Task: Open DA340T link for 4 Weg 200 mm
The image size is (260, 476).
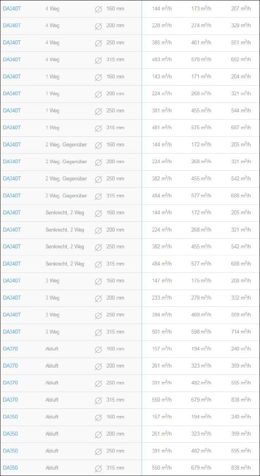Action: pyautogui.click(x=12, y=26)
